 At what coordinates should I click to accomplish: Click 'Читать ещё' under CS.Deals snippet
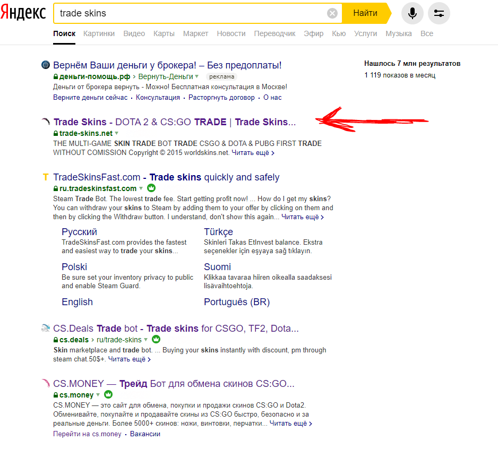pyautogui.click(x=129, y=359)
